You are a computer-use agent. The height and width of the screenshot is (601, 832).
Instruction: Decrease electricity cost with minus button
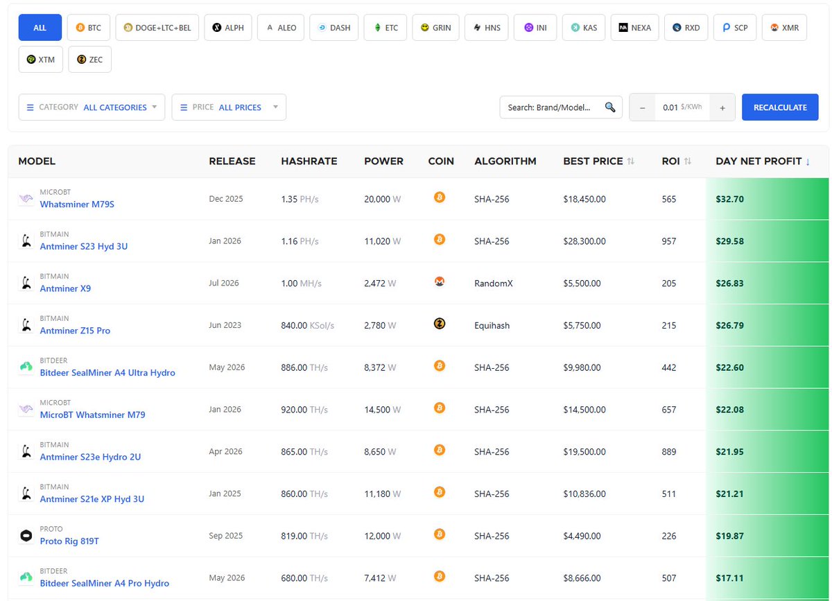coord(642,107)
